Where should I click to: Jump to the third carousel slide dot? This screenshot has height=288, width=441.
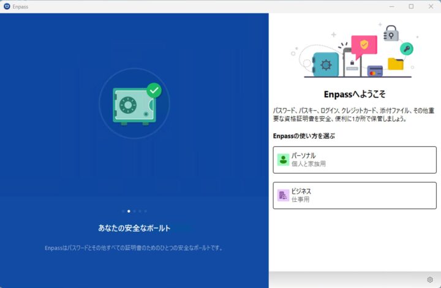point(134,211)
